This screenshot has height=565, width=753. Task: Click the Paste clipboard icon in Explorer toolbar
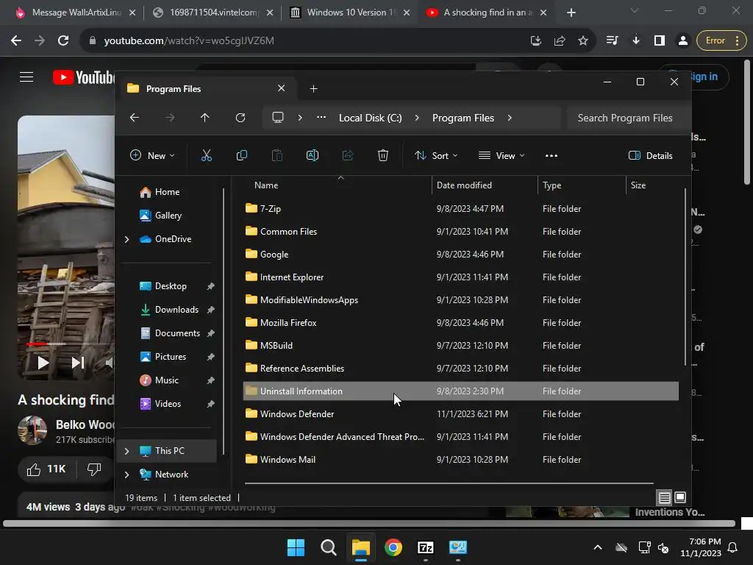tap(277, 155)
